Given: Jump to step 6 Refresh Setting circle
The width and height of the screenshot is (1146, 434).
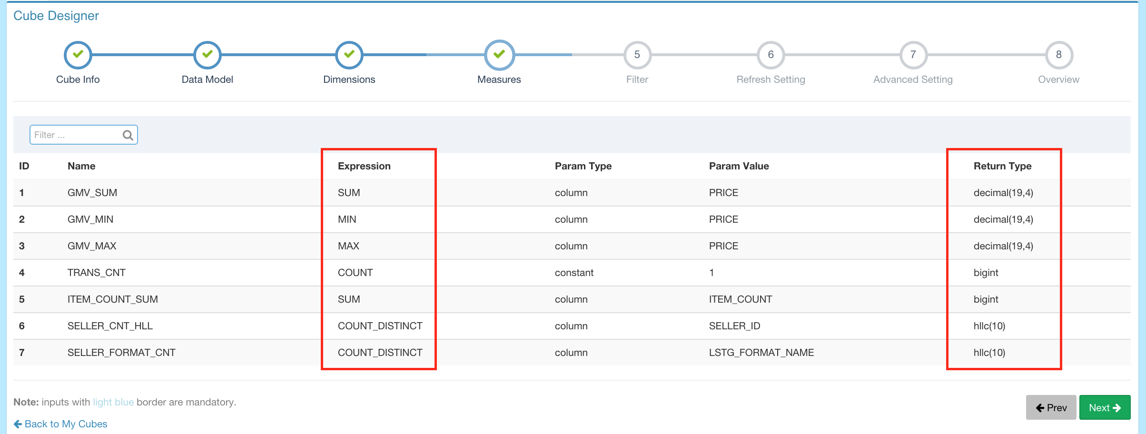Looking at the screenshot, I should pyautogui.click(x=771, y=55).
